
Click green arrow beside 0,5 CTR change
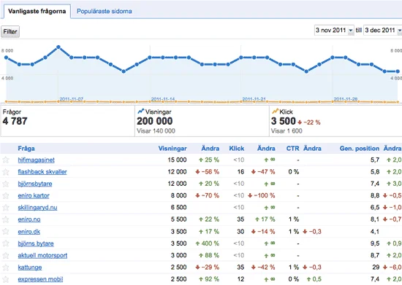click(308, 279)
